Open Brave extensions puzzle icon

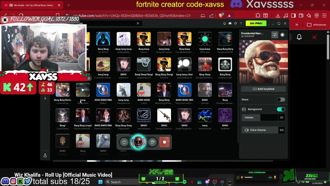(258, 16)
